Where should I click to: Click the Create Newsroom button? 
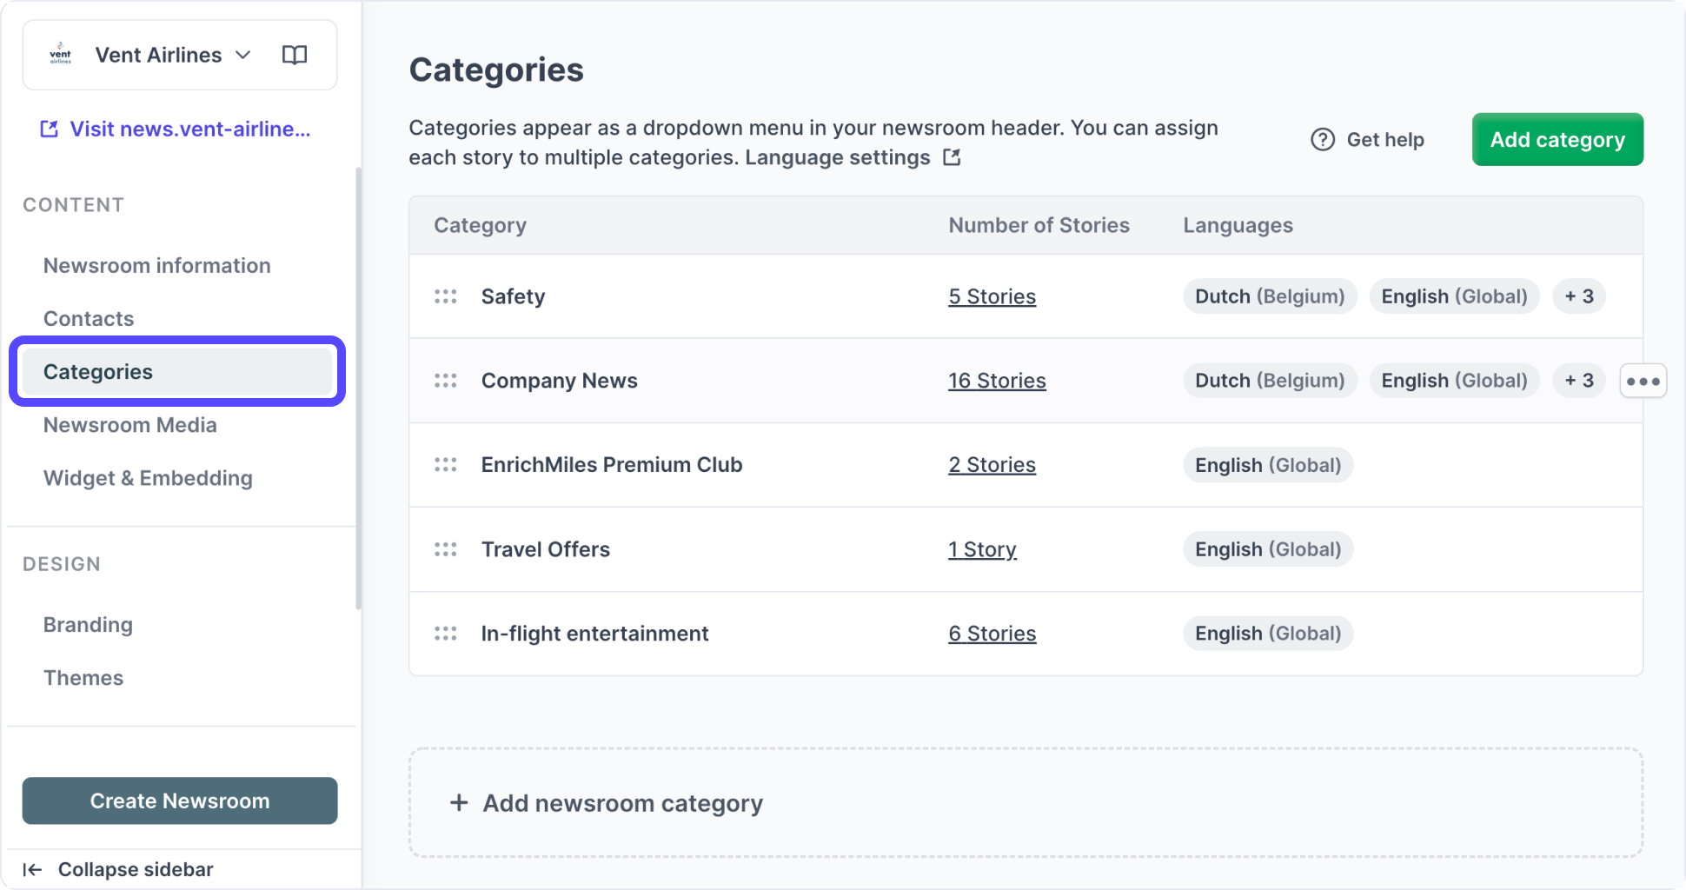[180, 800]
